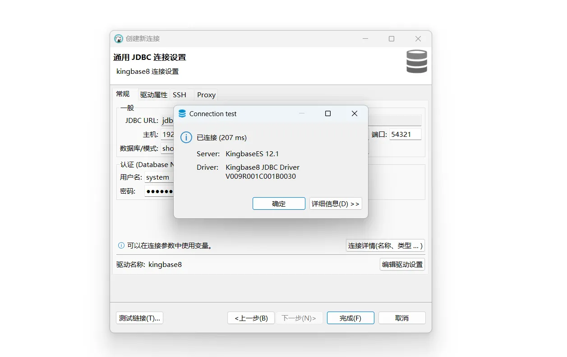Click the blue info icon beside 已连接
This screenshot has width=567, height=357.
pos(186,137)
